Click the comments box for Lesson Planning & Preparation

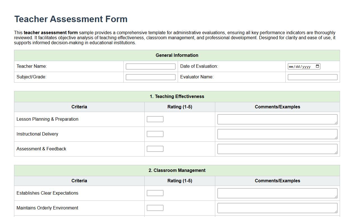pyautogui.click(x=277, y=119)
